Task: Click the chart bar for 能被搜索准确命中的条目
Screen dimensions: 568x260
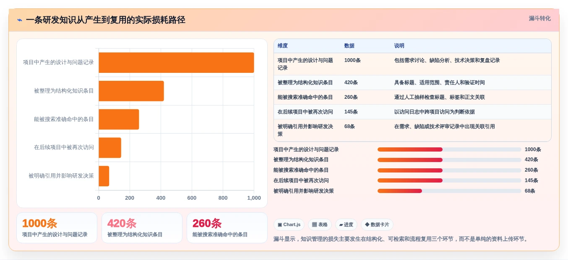Action: [119, 119]
